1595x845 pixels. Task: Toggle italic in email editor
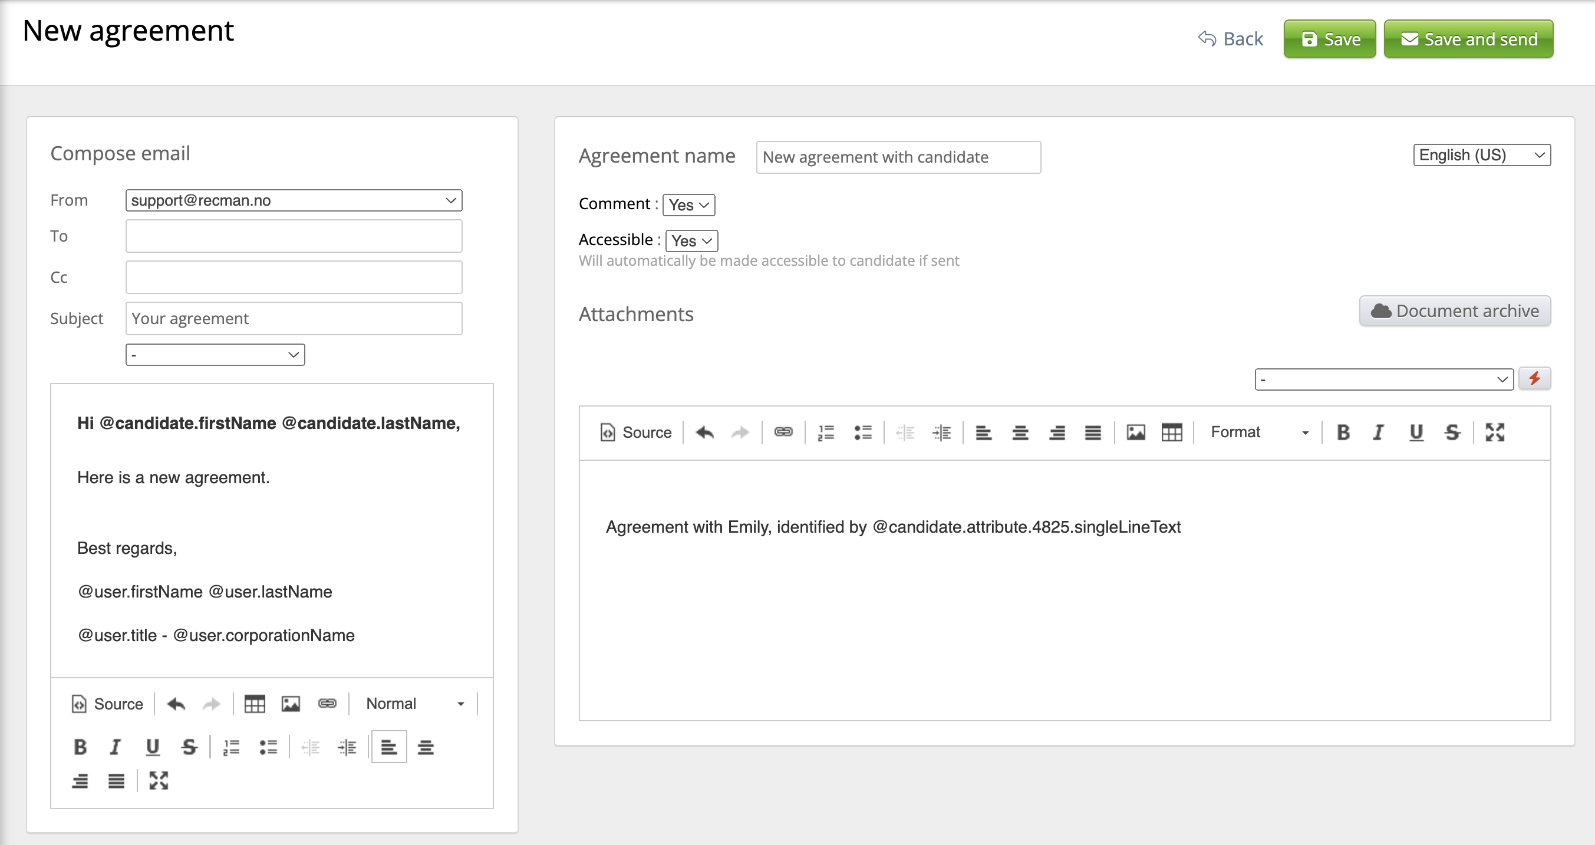click(115, 747)
